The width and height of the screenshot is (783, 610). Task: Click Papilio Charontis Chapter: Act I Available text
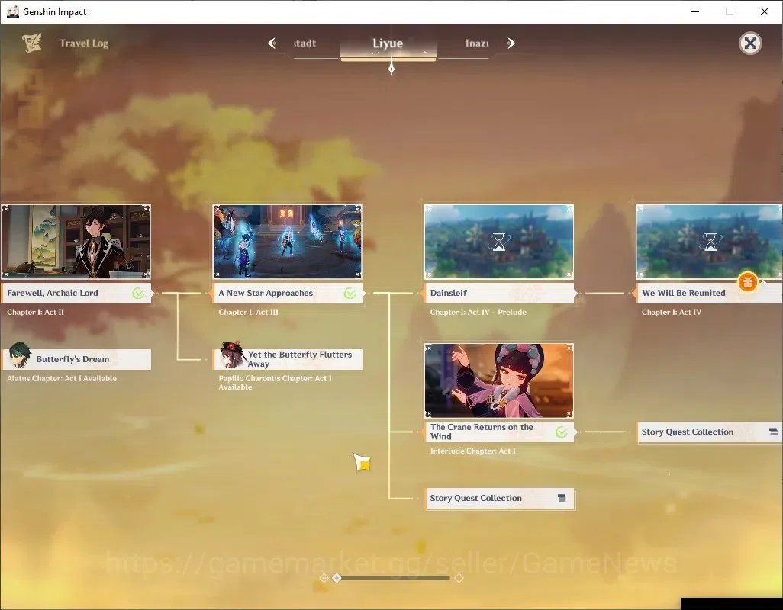click(275, 383)
